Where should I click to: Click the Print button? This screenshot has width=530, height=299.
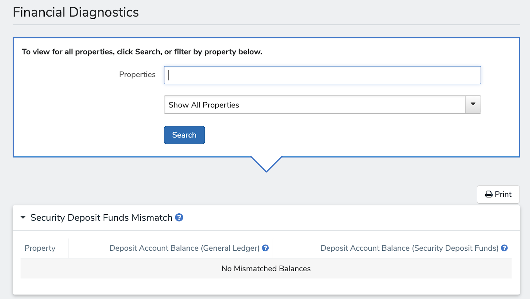[498, 194]
